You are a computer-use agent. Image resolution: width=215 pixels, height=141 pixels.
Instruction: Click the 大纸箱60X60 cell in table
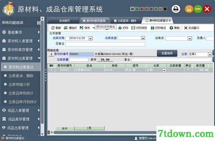[x=89, y=70]
